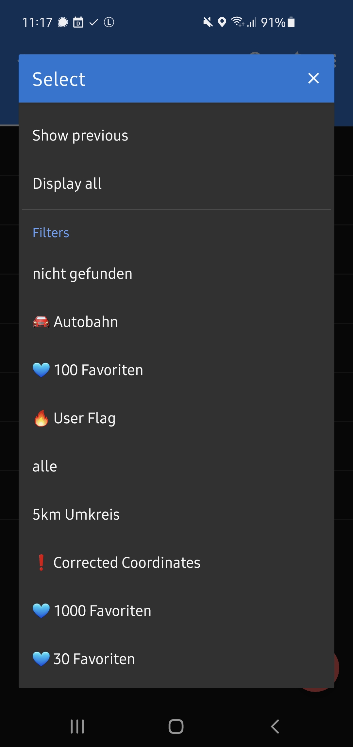The width and height of the screenshot is (353, 747).
Task: Choose Corrected Coordinates filter
Action: 127,563
